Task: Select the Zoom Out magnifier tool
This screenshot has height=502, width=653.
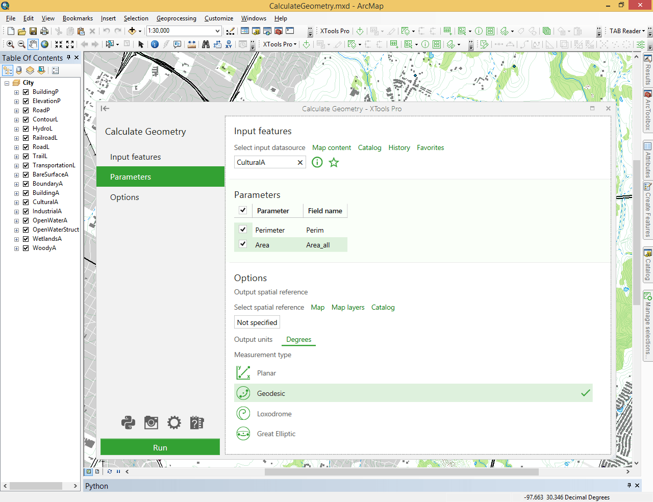Action: tap(21, 44)
